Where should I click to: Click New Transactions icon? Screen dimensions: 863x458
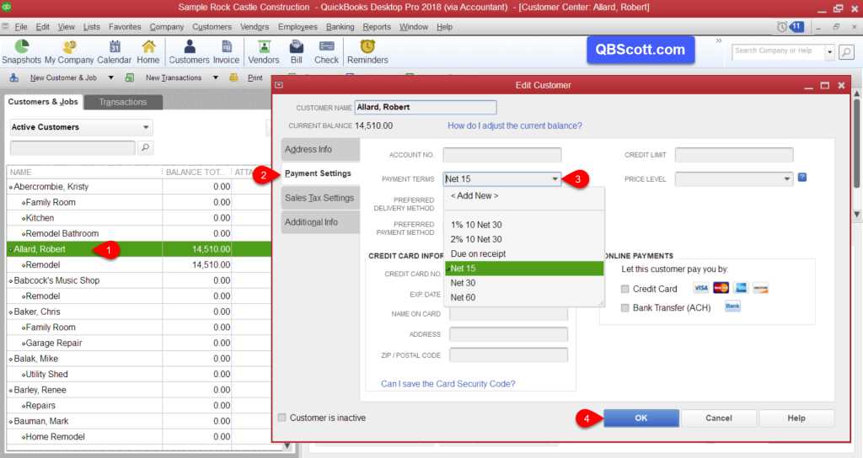click(129, 77)
